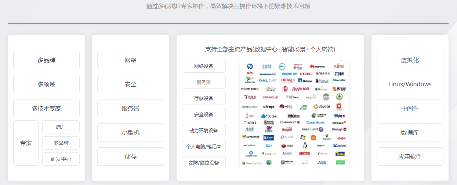Click the Zabbix logo
Viewport: 457px width, 185px height.
304,154
